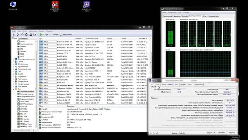This screenshot has width=248, height=140.
Task: Click the Тест folder icon
Action: click(16, 89)
